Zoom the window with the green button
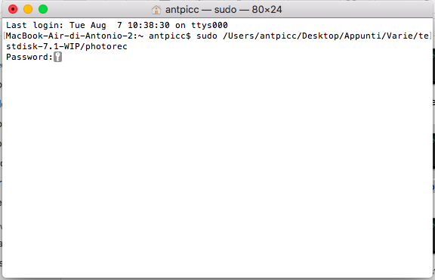The height and width of the screenshot is (280, 435). (43, 9)
